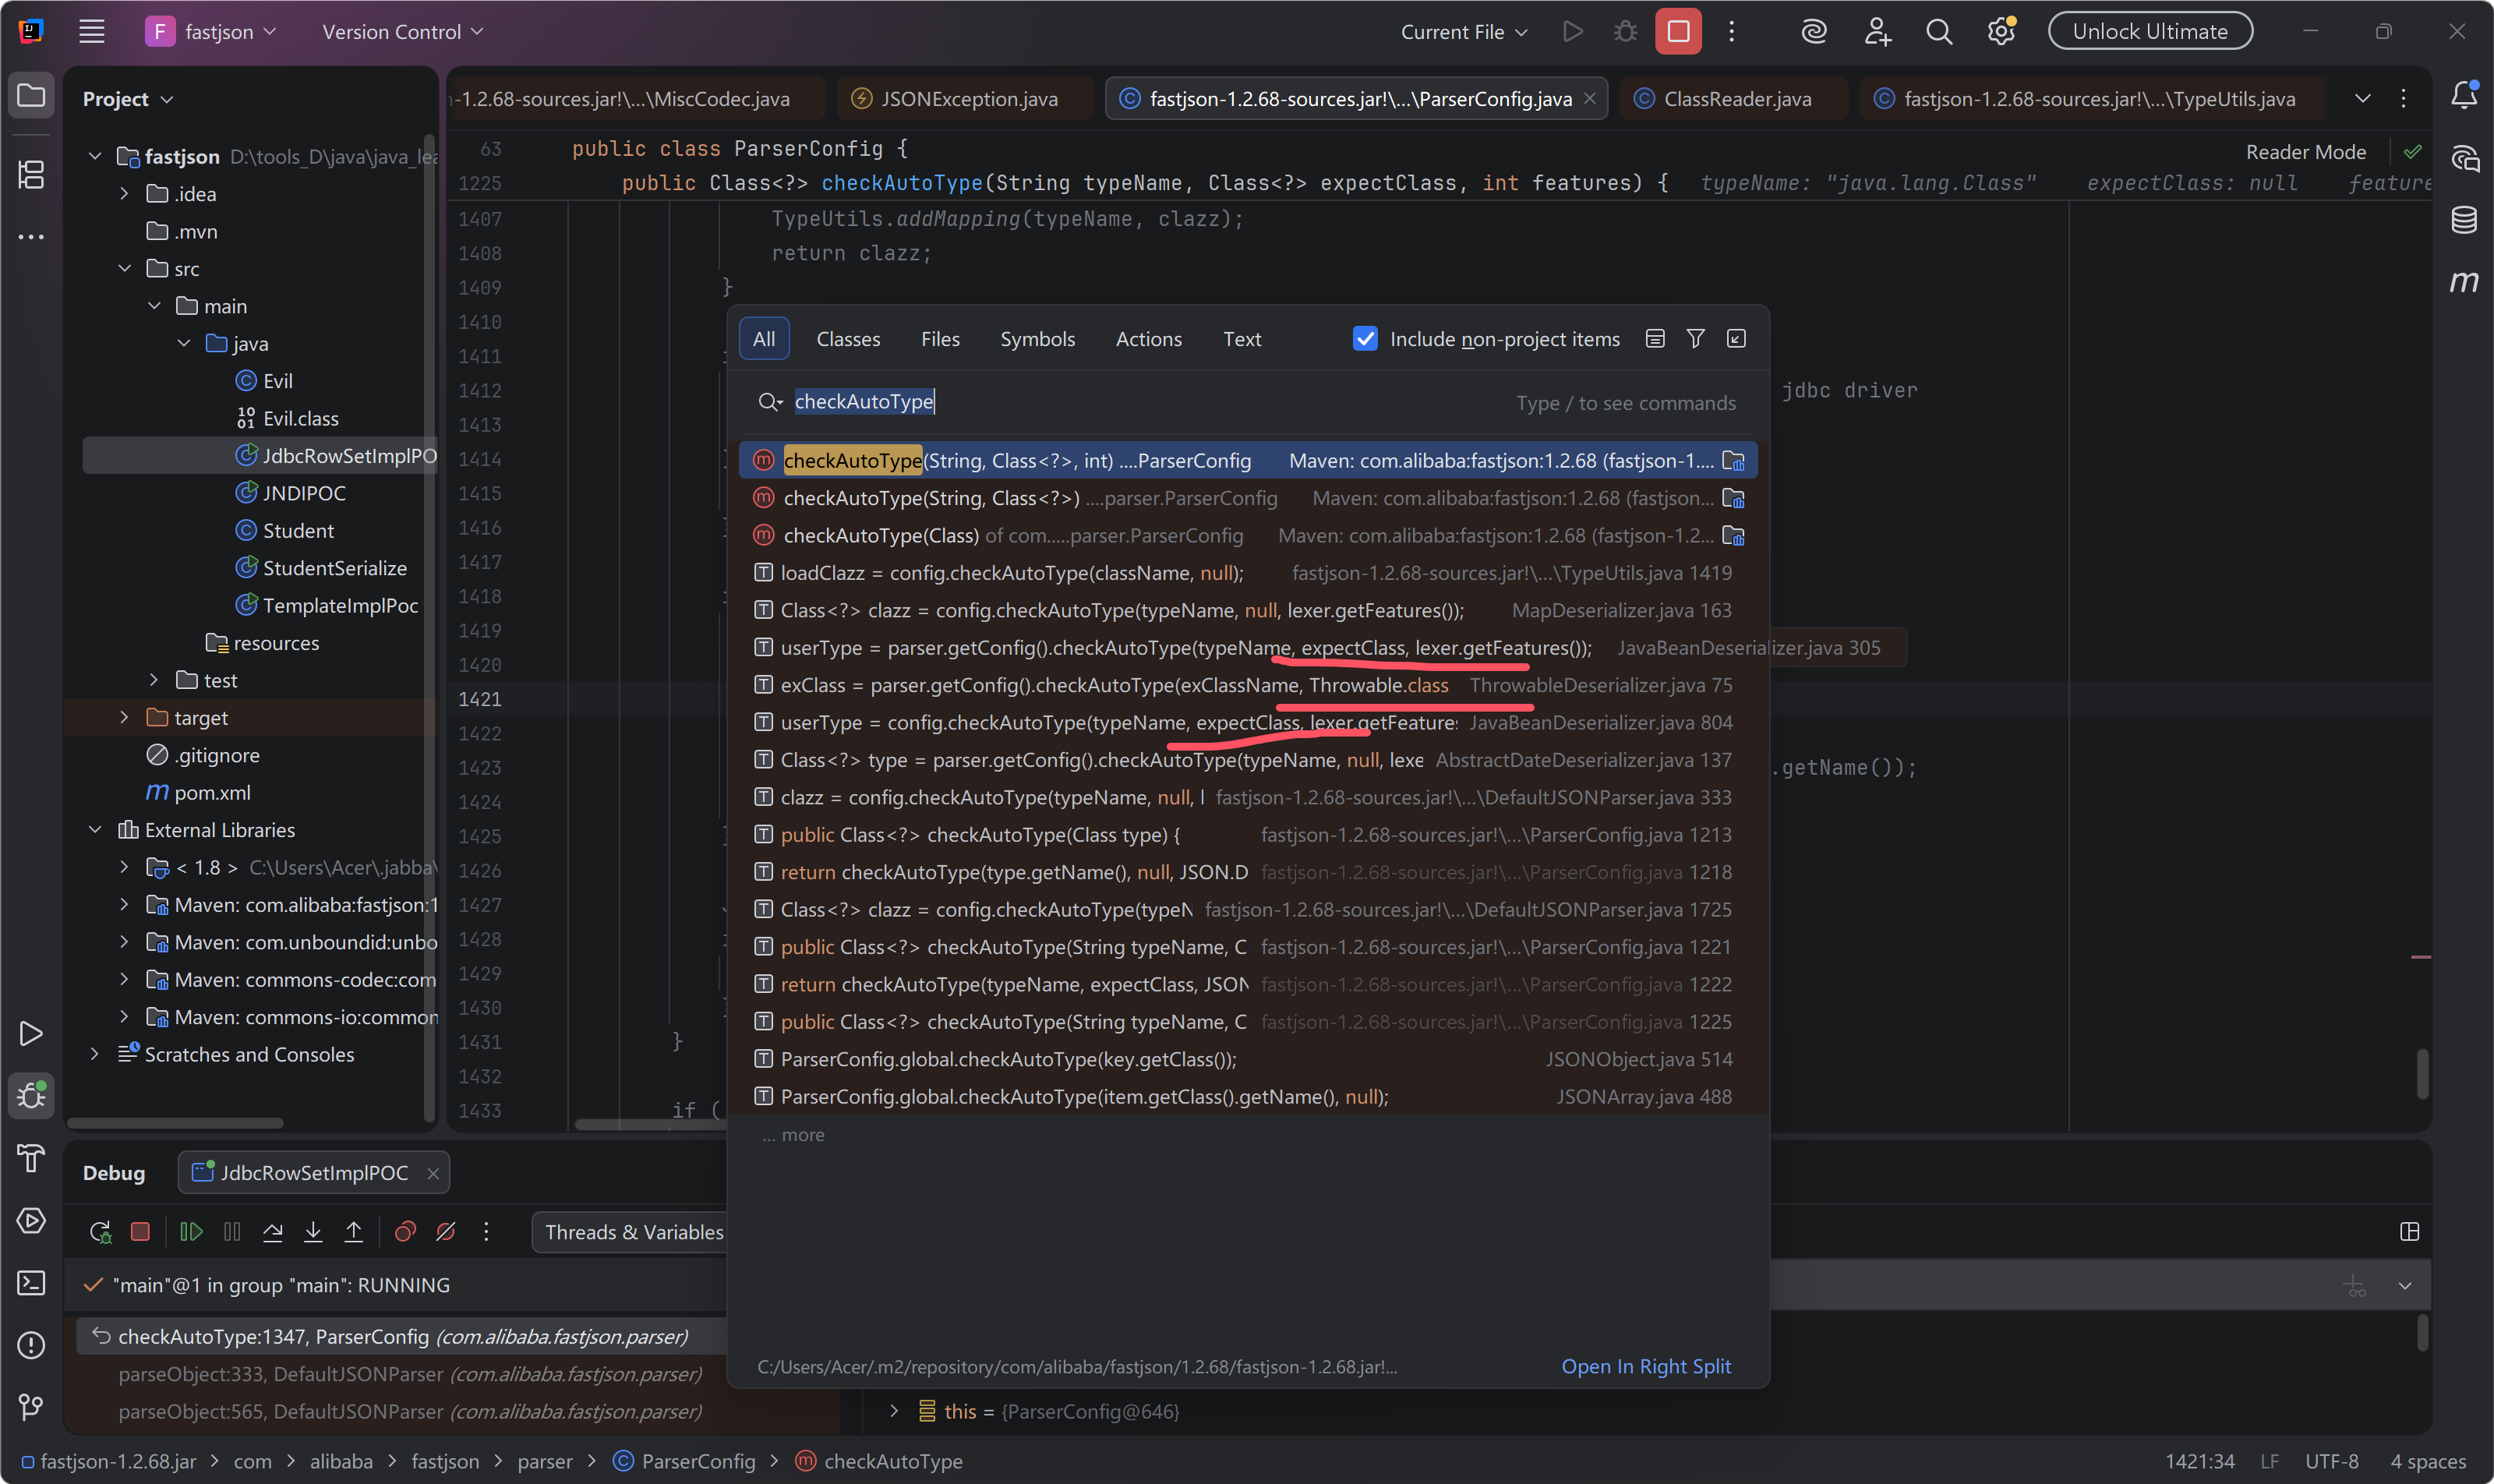
Task: Click Step Over in debug toolbar
Action: (272, 1232)
